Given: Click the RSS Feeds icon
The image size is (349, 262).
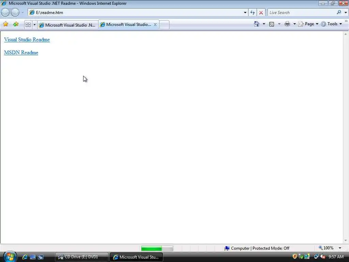Looking at the screenshot, I should coord(272,24).
